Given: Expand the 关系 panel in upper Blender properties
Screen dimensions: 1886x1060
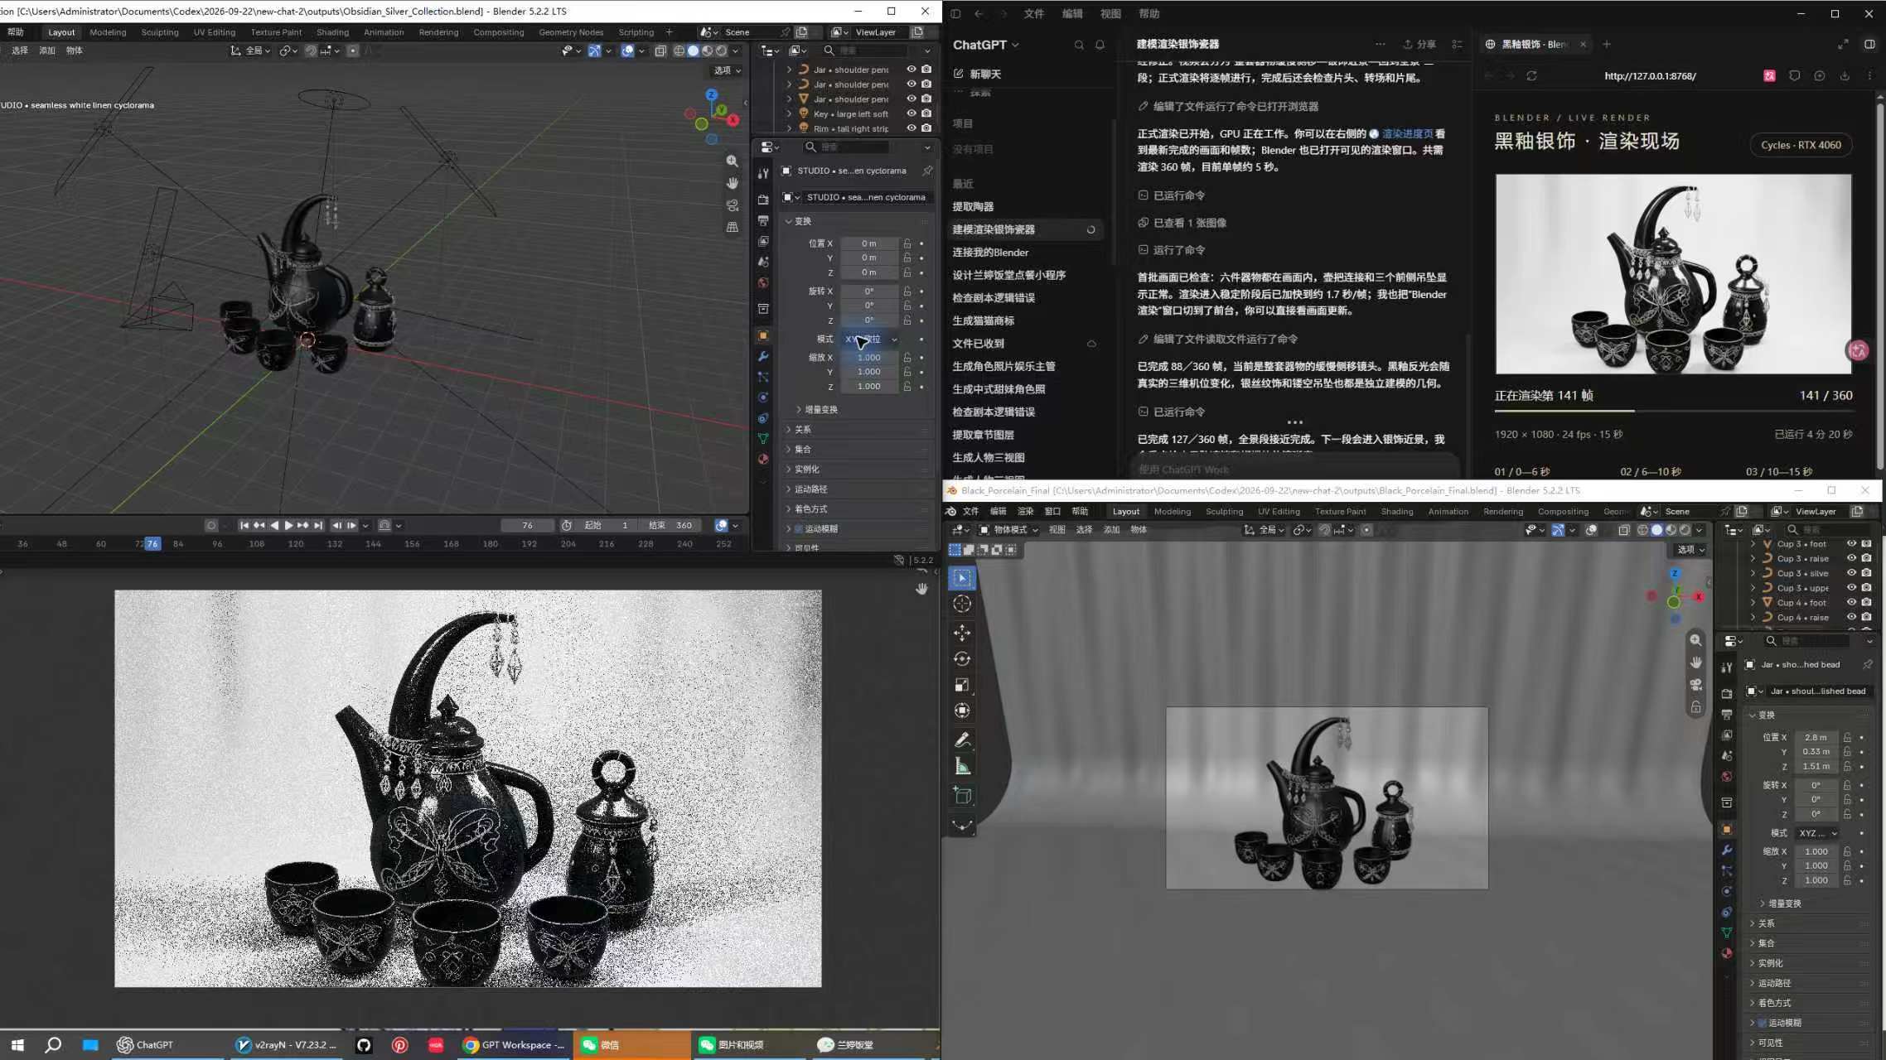Looking at the screenshot, I should click(857, 429).
